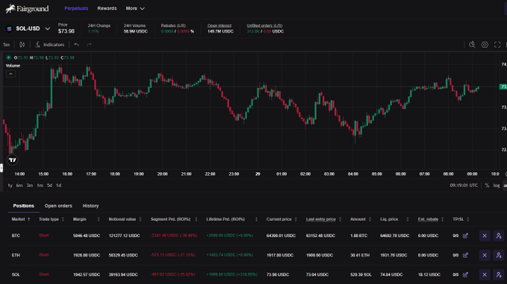Open the candlestick chart type selector

click(22, 45)
